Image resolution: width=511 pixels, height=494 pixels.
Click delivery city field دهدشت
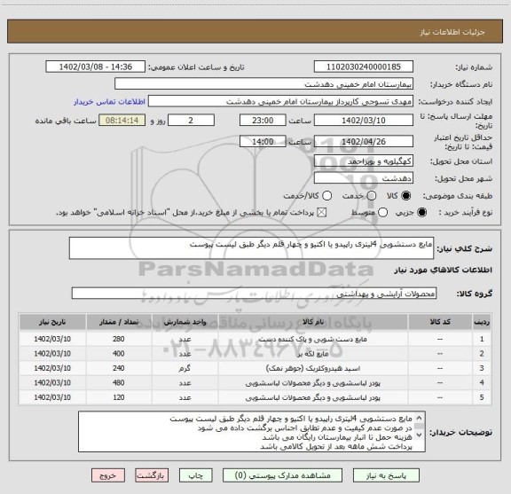[x=364, y=178]
